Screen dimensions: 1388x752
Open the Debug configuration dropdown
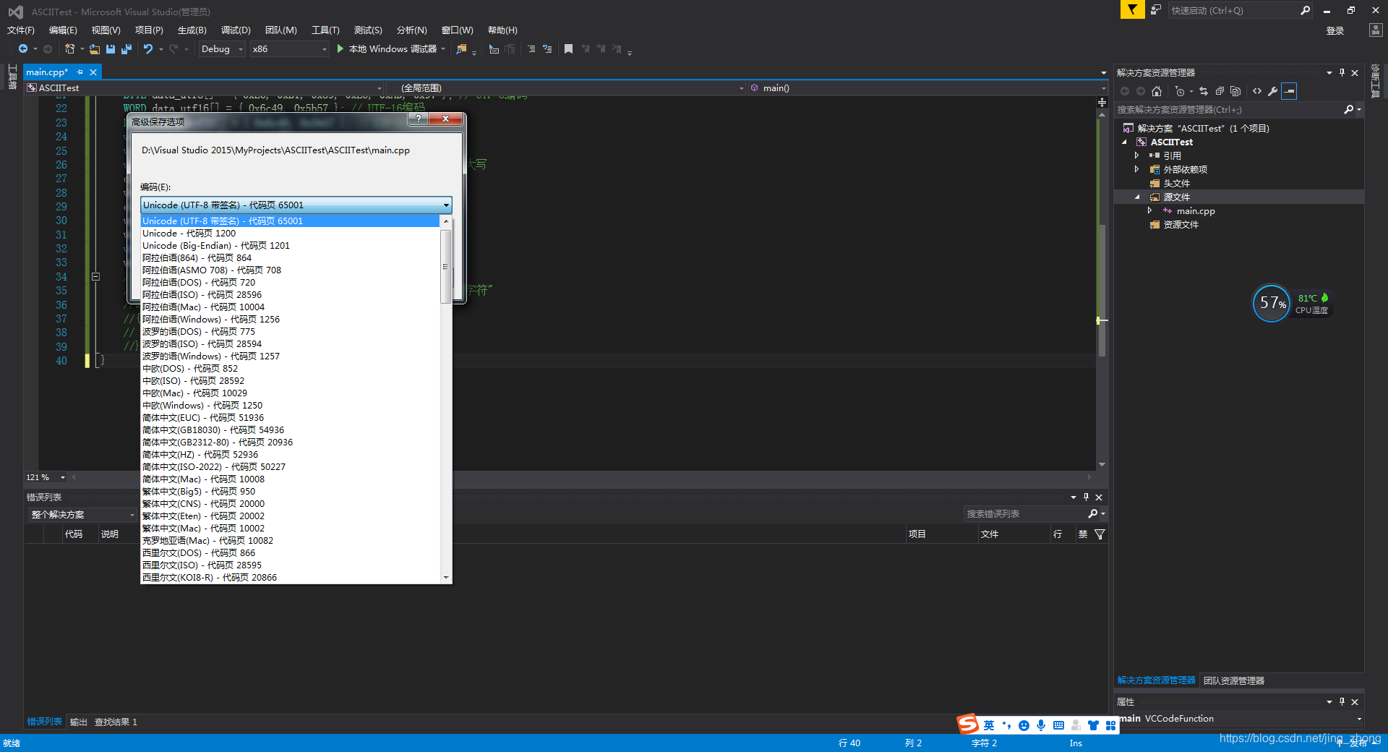222,49
